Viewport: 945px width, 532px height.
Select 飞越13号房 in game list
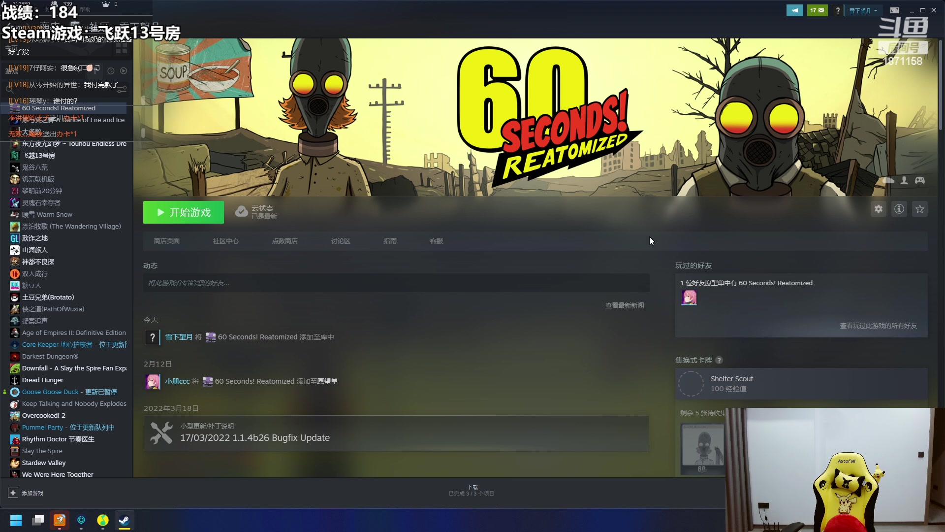click(x=38, y=155)
